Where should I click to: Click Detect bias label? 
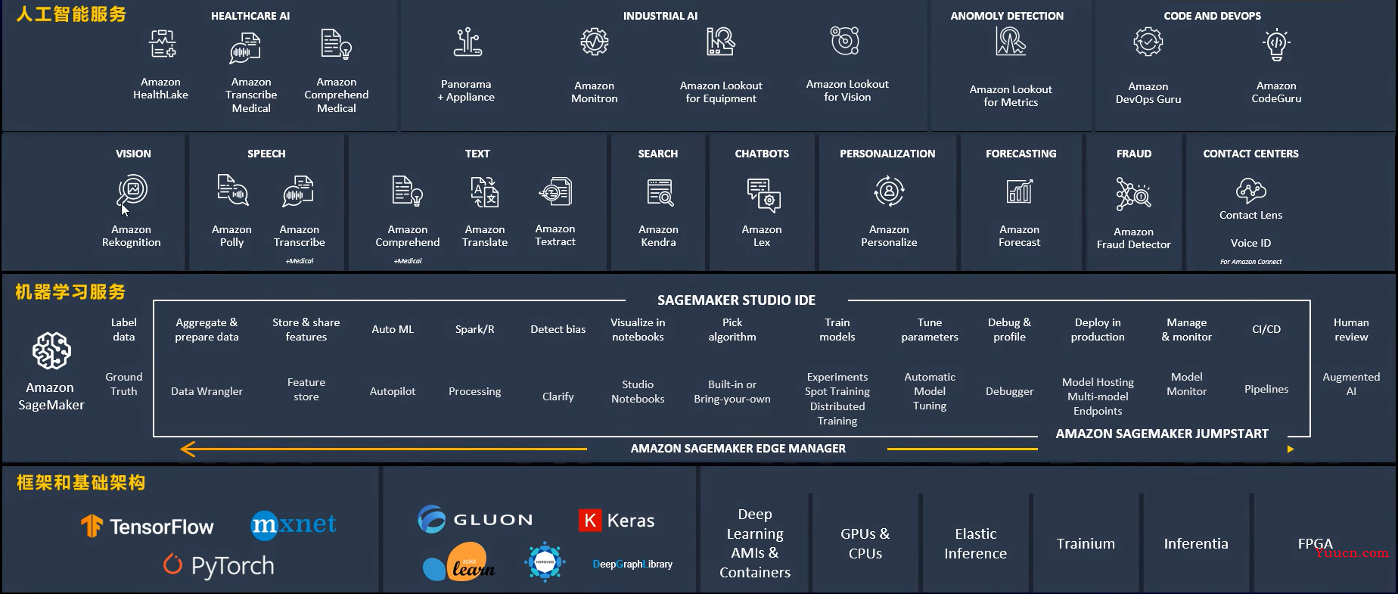(x=558, y=329)
